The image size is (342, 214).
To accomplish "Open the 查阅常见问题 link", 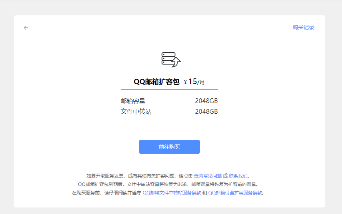I will click(x=208, y=176).
